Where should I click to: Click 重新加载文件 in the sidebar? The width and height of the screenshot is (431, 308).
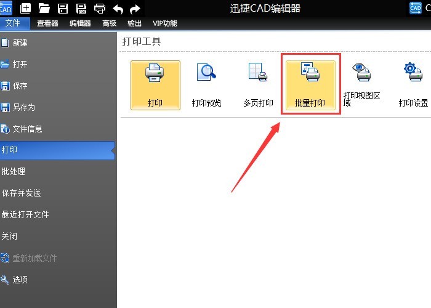58,258
